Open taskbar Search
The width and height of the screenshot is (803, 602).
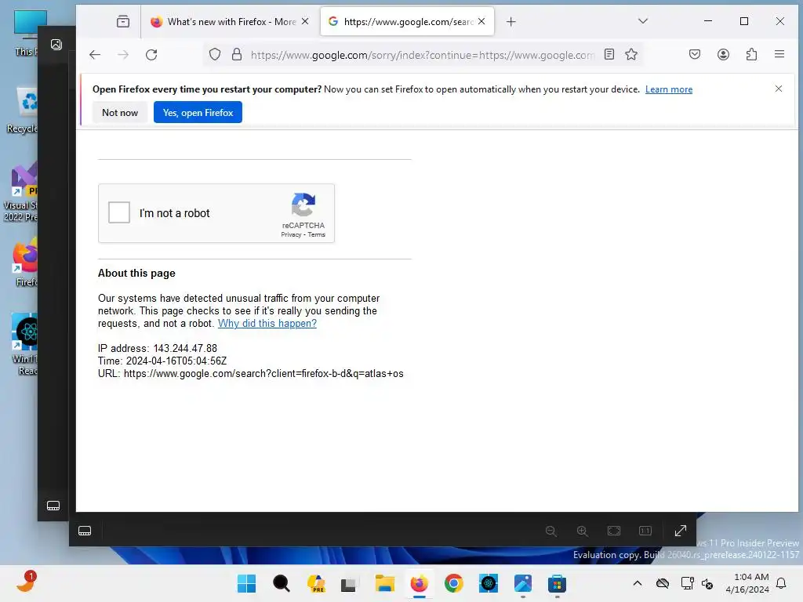pyautogui.click(x=282, y=583)
